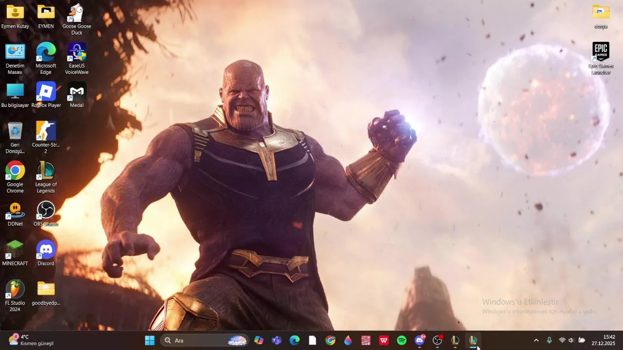Switch to first League of Legends taskbar icon
623x350 pixels.
[x=455, y=340]
